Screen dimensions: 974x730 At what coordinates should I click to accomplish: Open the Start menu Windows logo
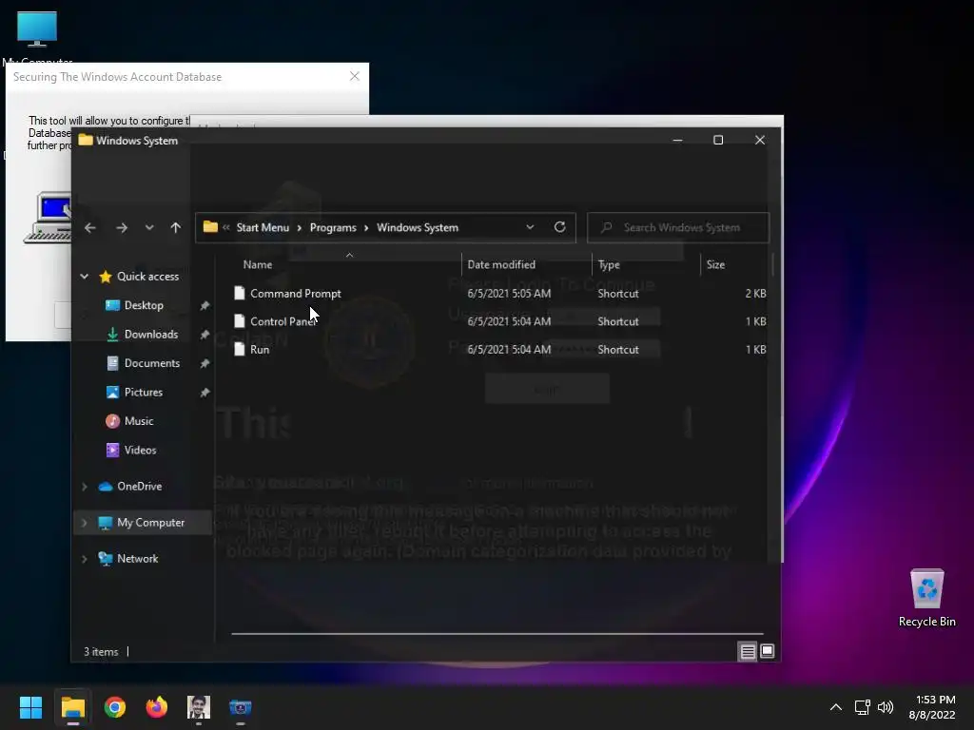coord(30,707)
